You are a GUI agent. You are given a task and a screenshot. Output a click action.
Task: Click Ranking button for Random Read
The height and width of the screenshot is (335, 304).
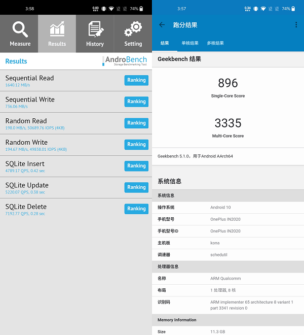136,123
